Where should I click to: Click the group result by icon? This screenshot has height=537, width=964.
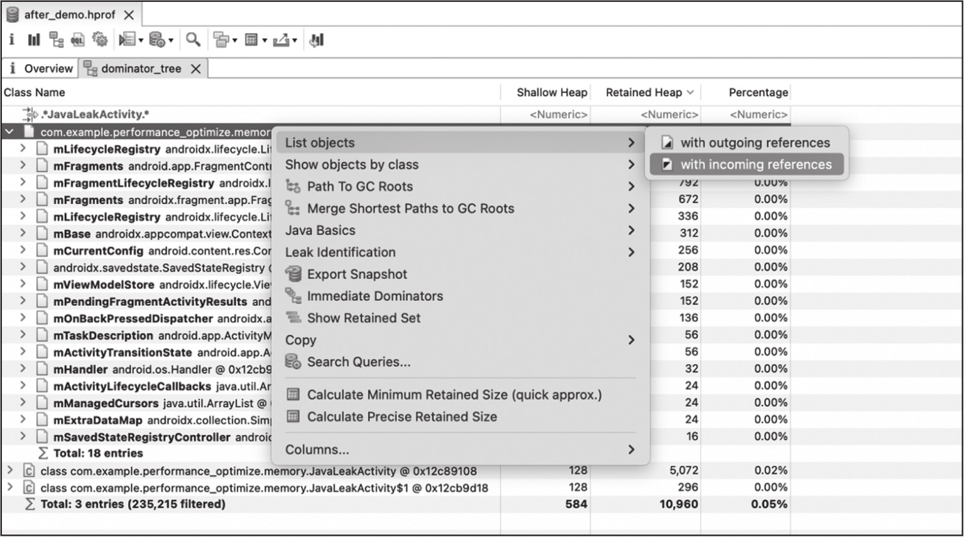point(221,40)
